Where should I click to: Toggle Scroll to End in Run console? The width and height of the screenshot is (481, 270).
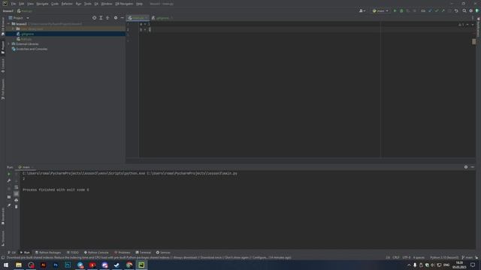pyautogui.click(x=17, y=193)
